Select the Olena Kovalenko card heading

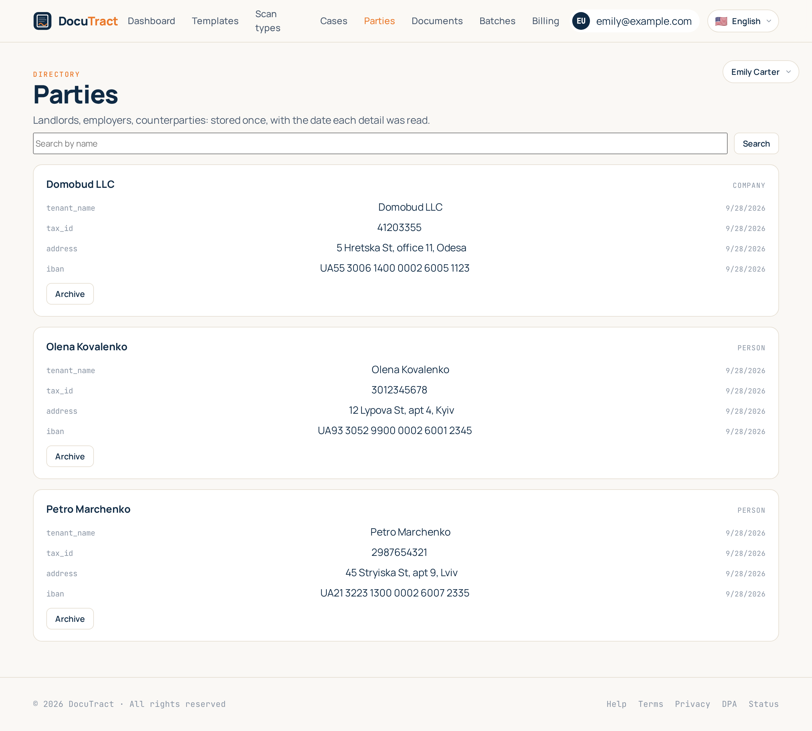click(x=87, y=347)
